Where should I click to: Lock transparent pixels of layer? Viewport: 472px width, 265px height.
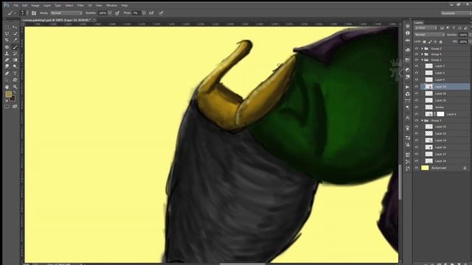425,42
